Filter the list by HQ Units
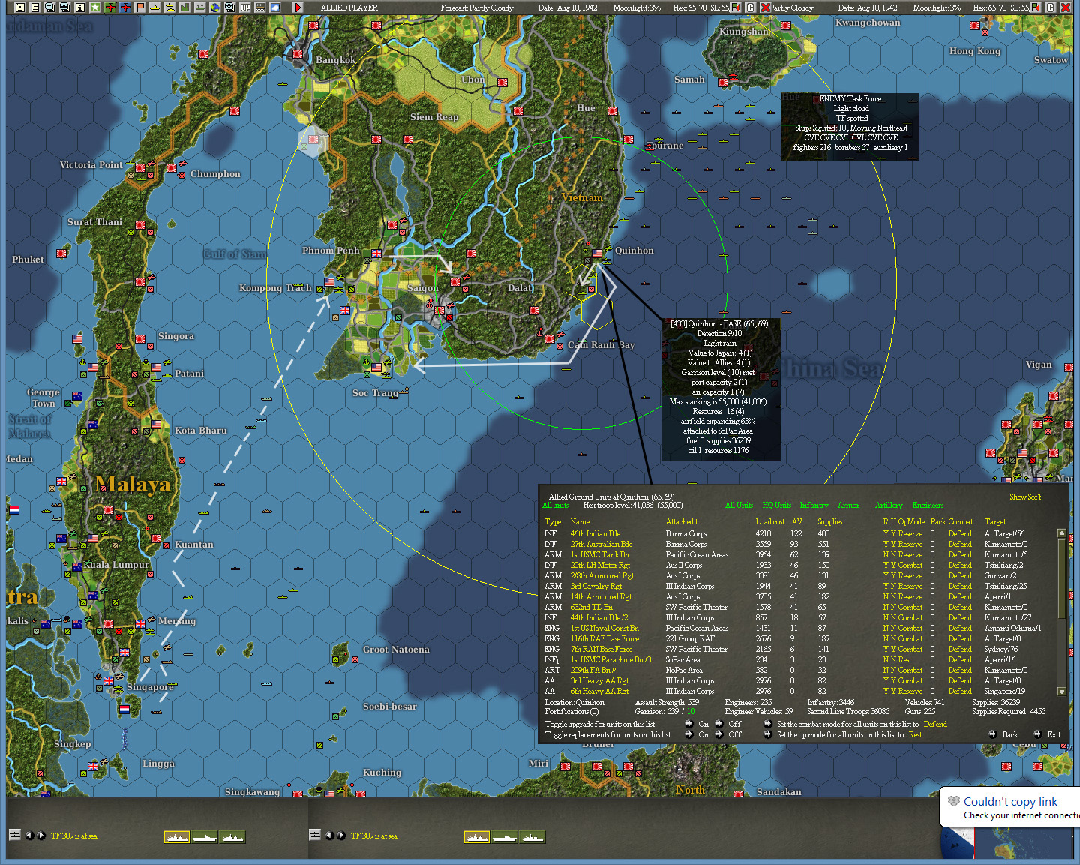The width and height of the screenshot is (1080, 865). coord(777,506)
